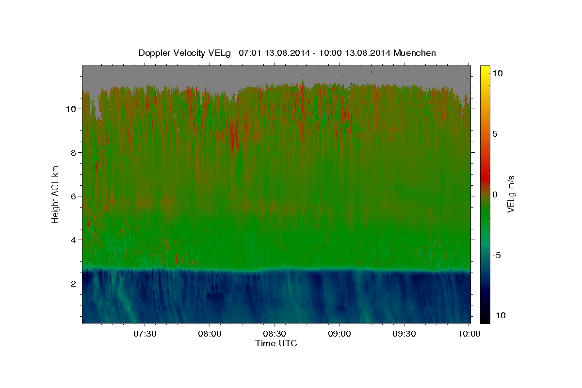582x388 pixels.
Task: Click the height axis label '8'
Action: (x=74, y=153)
